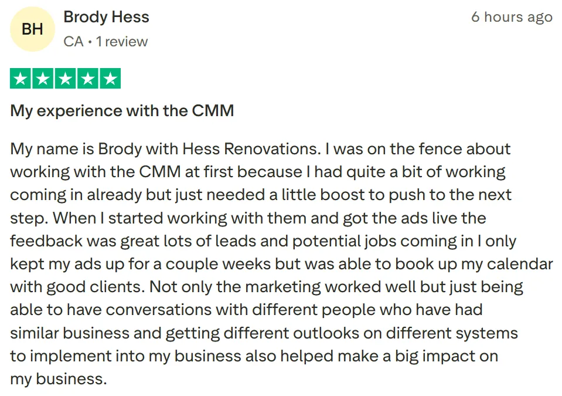The image size is (562, 396).
Task: Click the word outlooks in review text
Action: coord(326,333)
